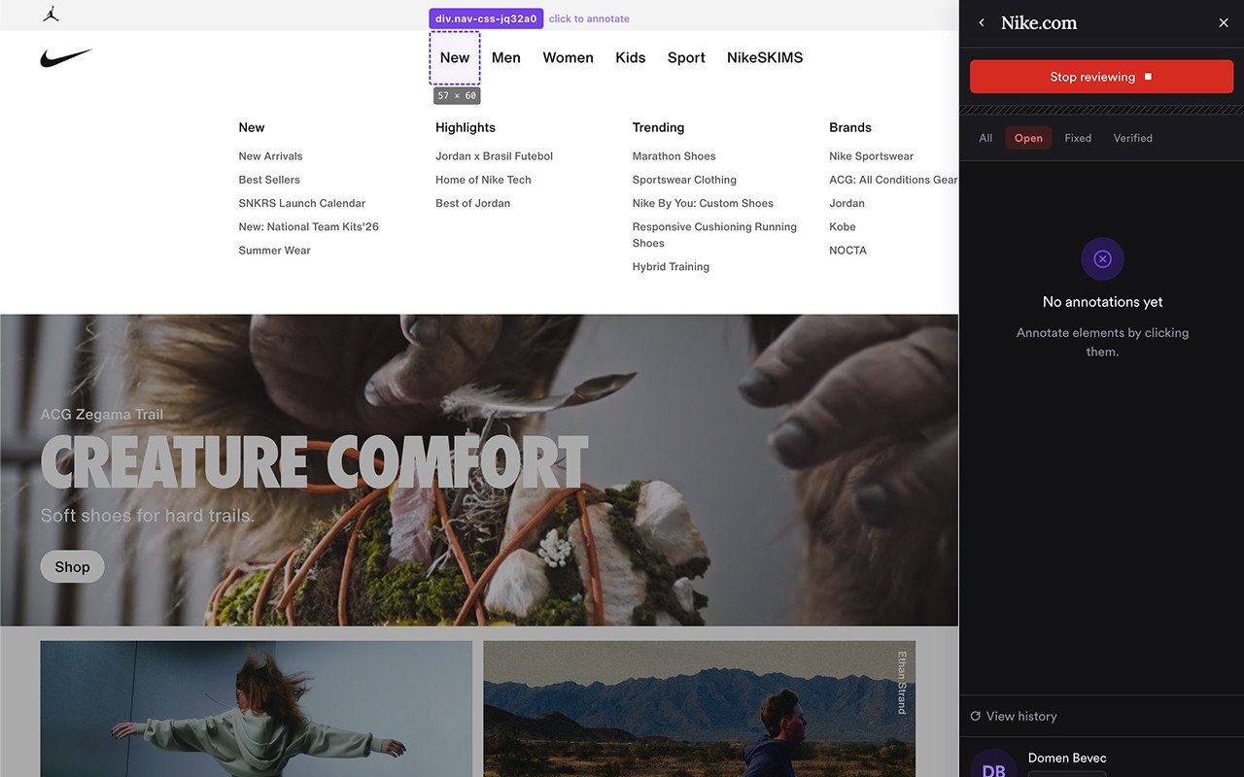Open the Summer Wear link
The width and height of the screenshot is (1244, 777).
coord(275,251)
